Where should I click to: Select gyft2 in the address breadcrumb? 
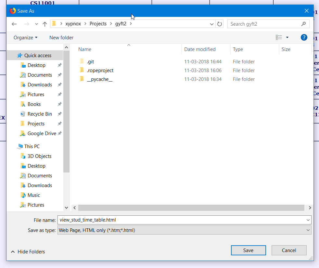(x=121, y=24)
